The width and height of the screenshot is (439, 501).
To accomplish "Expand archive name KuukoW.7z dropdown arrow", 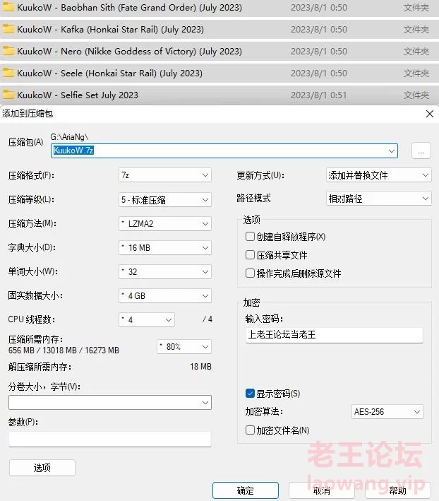I will pos(392,151).
